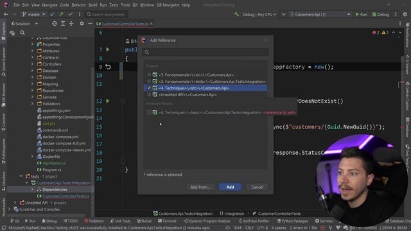Click the Add Reference search field

[x=205, y=52]
